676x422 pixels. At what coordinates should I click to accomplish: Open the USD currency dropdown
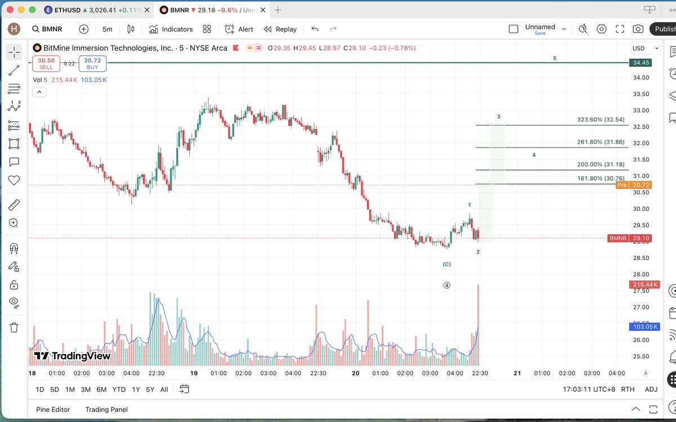tap(645, 48)
